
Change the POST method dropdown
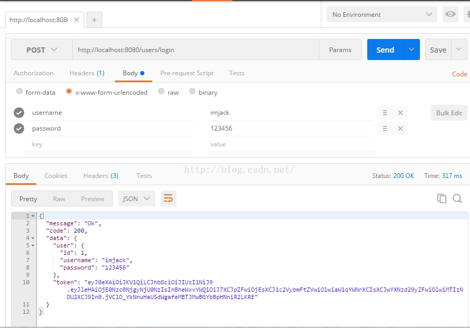(x=42, y=49)
